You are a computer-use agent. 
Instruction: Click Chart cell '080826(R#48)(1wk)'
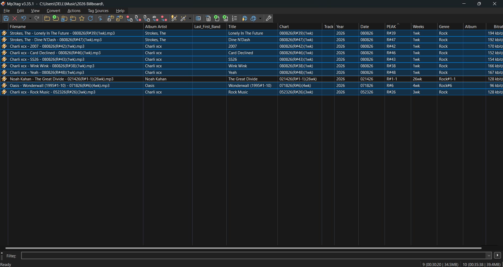[296, 73]
